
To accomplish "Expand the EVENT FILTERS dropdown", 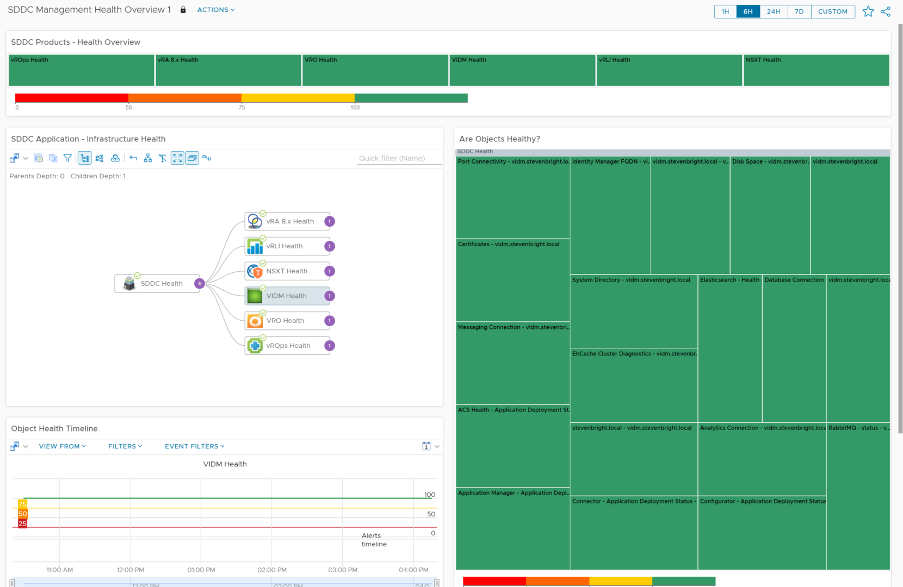I will click(x=194, y=446).
